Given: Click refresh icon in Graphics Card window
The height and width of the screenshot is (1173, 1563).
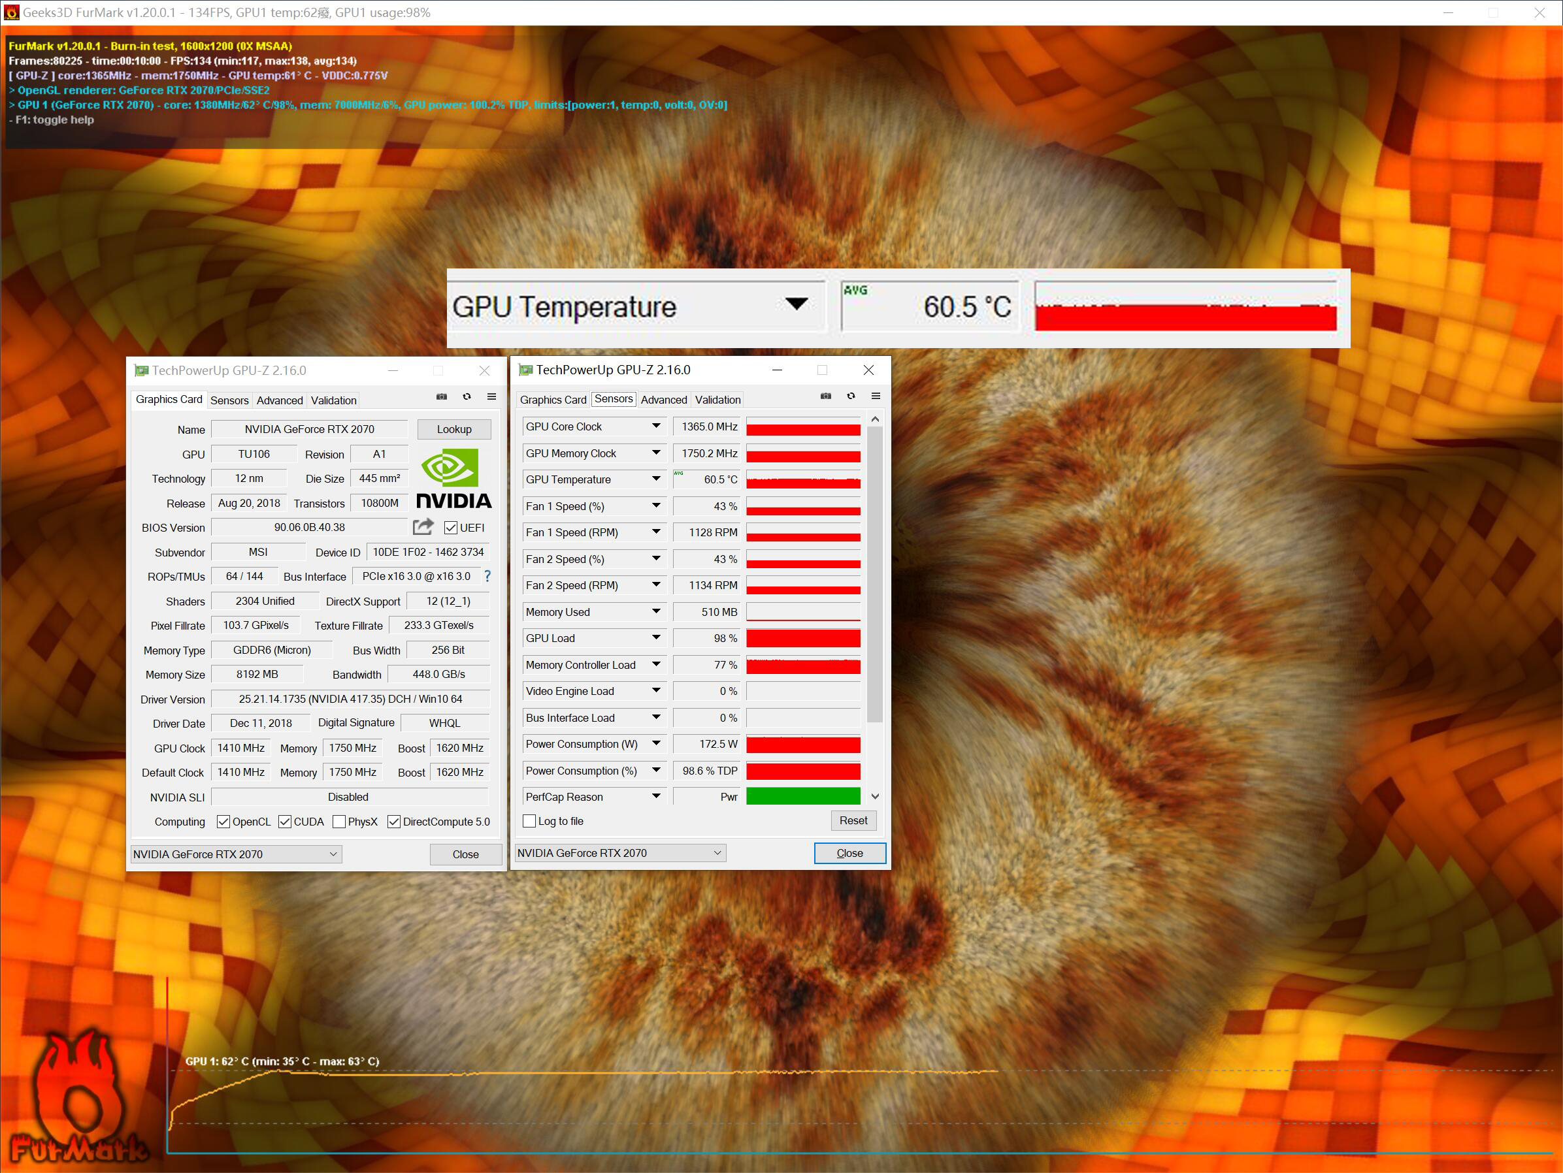Looking at the screenshot, I should click(467, 397).
